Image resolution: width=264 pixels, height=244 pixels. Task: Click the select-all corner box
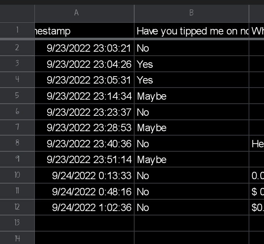pos(17,14)
